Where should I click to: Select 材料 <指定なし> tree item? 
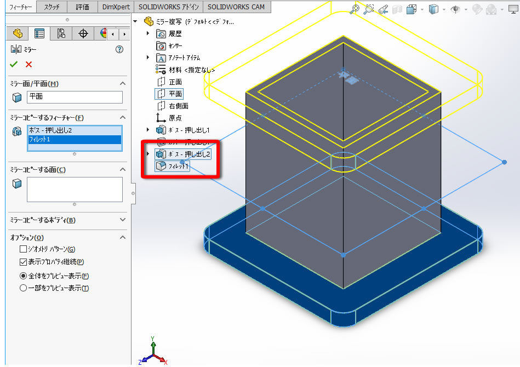[x=185, y=70]
